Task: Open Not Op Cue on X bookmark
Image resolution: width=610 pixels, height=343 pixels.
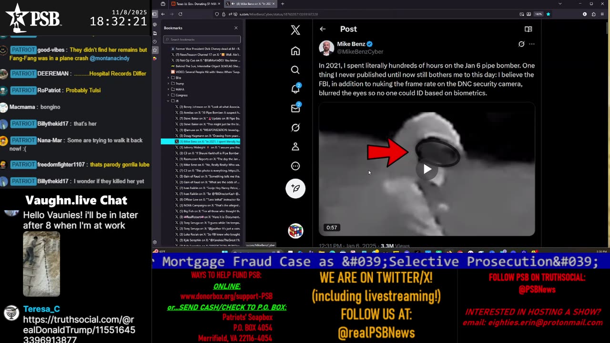Action: point(205,61)
